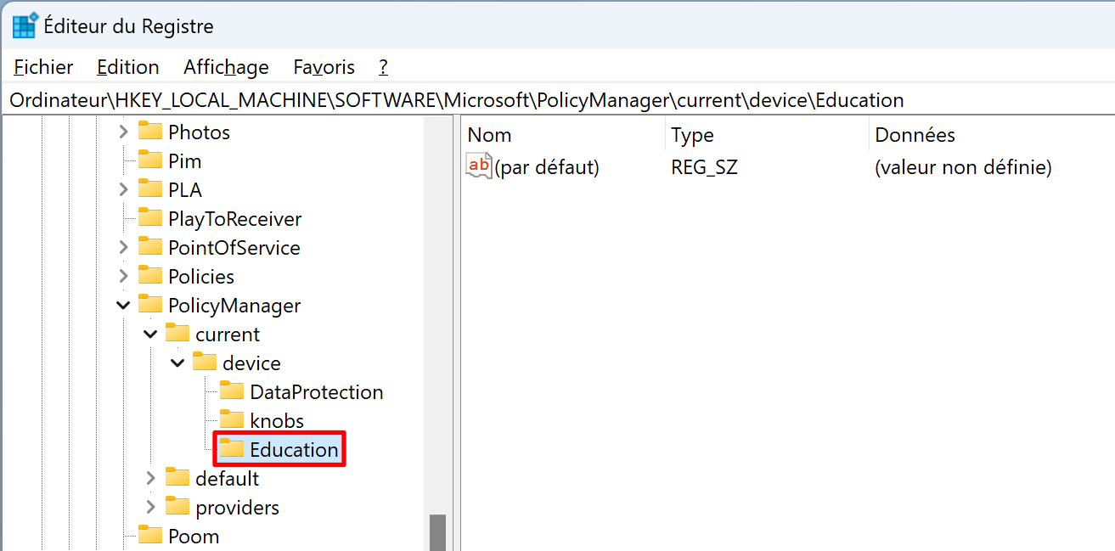1115x551 pixels.
Task: Click the Poom folder icon
Action: click(x=150, y=535)
